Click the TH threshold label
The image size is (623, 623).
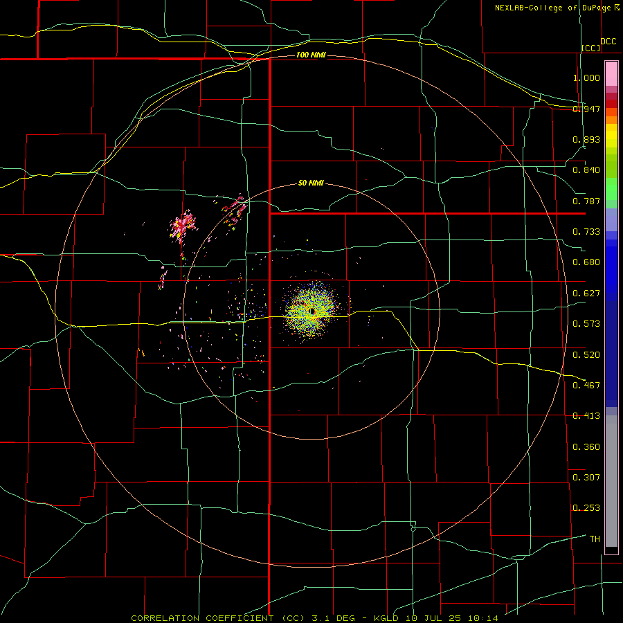tap(595, 539)
